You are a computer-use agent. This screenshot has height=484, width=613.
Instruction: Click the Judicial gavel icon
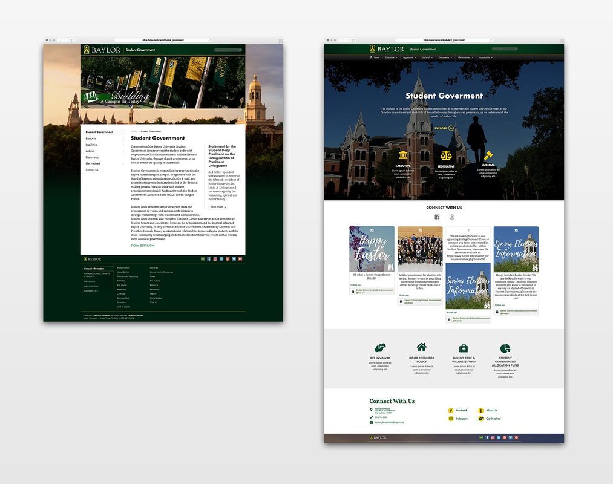click(x=488, y=156)
